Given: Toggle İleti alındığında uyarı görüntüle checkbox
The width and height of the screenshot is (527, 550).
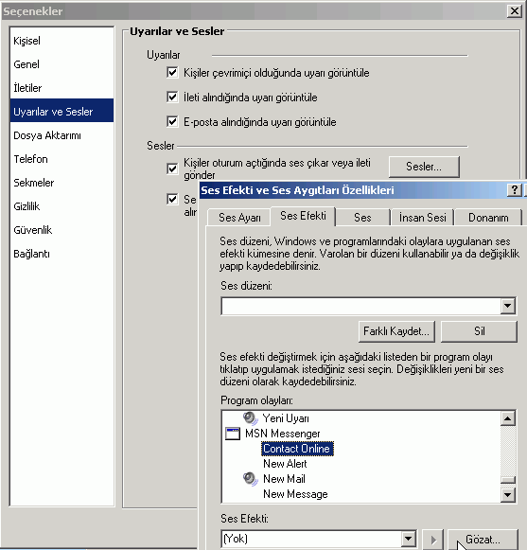Looking at the screenshot, I should [x=172, y=97].
